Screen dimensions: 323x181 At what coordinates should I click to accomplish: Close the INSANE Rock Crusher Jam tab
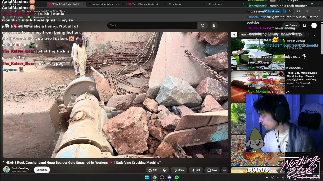84,4
